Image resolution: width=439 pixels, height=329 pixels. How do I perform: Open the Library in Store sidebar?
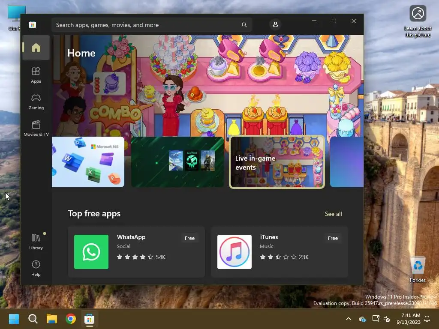(x=36, y=242)
